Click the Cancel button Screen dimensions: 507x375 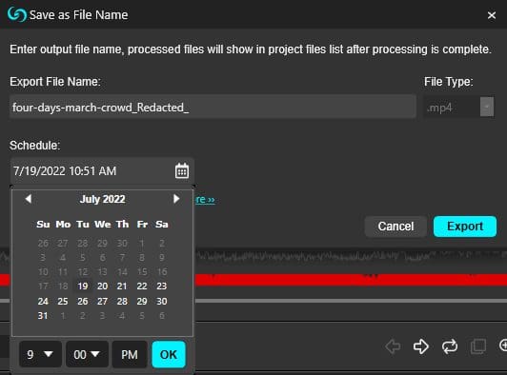pyautogui.click(x=395, y=227)
